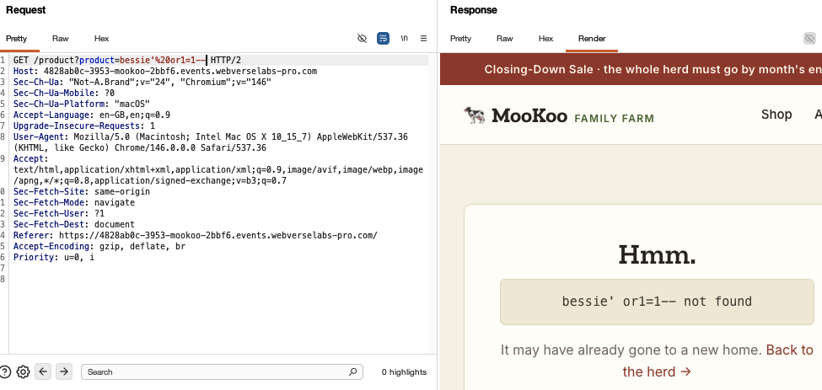Toggle show non-printable \n characters
Screen dimensions: 822x390
[x=404, y=38]
